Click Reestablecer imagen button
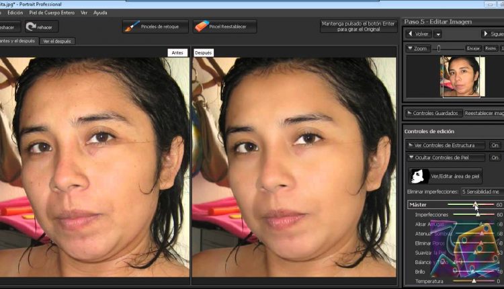The image size is (504, 289). point(484,113)
